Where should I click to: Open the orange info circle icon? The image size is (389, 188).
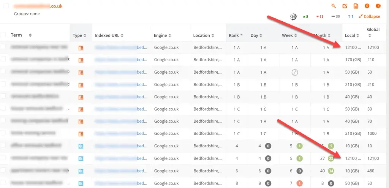tap(367, 6)
